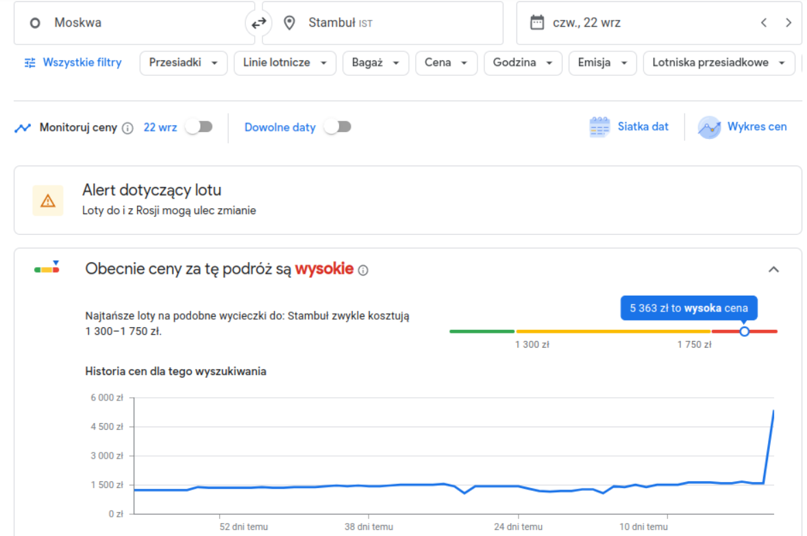Open the Cena dropdown
The width and height of the screenshot is (807, 536).
446,63
